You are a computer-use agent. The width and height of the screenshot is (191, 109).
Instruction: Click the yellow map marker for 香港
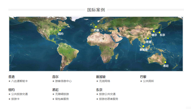[148, 38]
